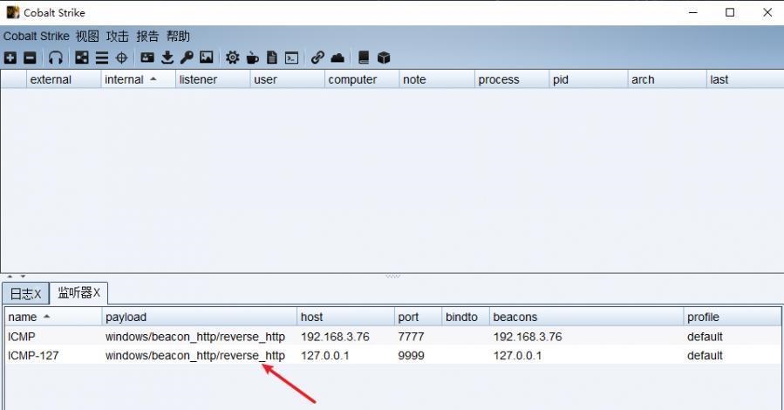Click host 127.0.0.1 cell
Image resolution: width=784 pixels, height=410 pixels.
point(345,356)
